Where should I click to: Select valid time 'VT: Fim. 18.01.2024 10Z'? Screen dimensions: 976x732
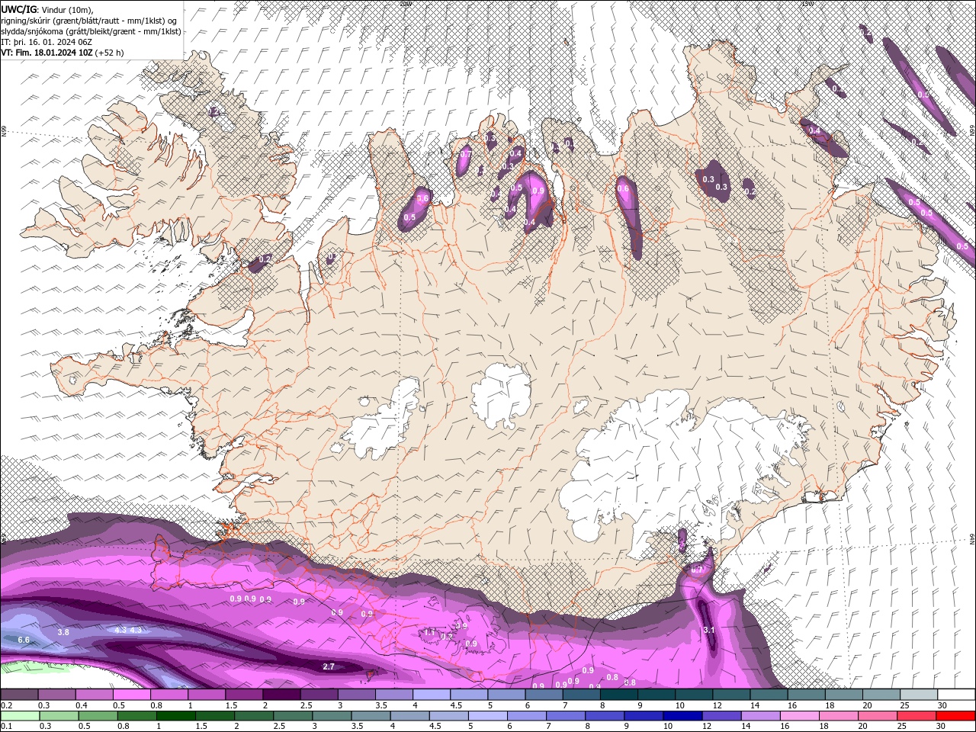pos(47,53)
